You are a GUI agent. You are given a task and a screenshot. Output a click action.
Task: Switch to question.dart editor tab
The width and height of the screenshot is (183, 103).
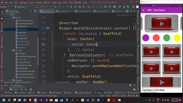(102, 11)
